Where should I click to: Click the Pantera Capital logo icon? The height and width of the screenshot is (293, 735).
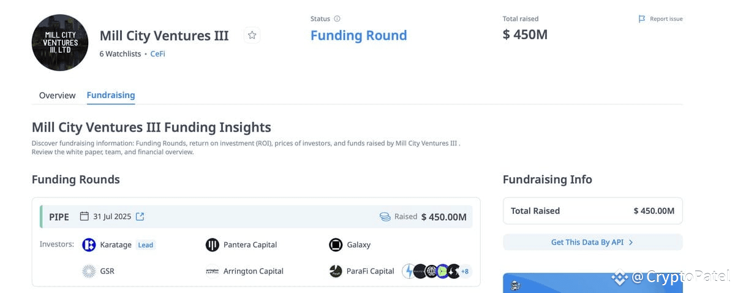click(x=212, y=245)
